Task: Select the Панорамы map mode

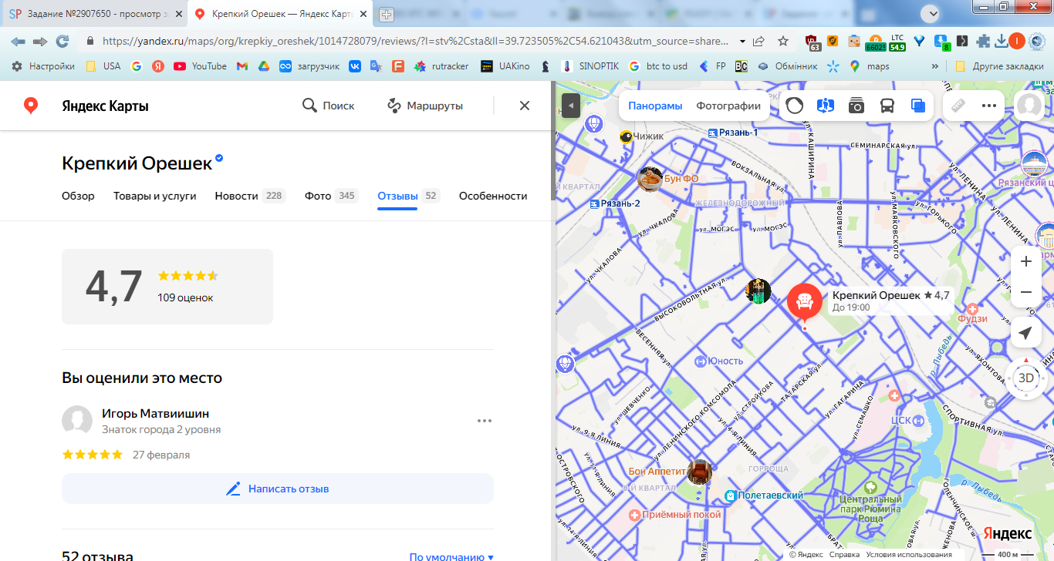Action: (655, 106)
